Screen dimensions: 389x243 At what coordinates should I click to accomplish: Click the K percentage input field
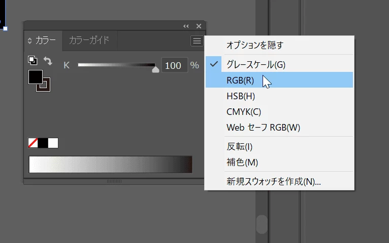tap(174, 65)
